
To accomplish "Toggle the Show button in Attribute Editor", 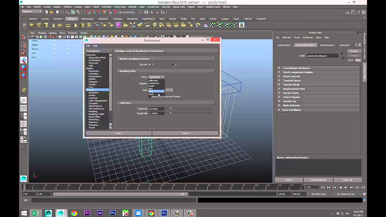I will pos(350,60).
